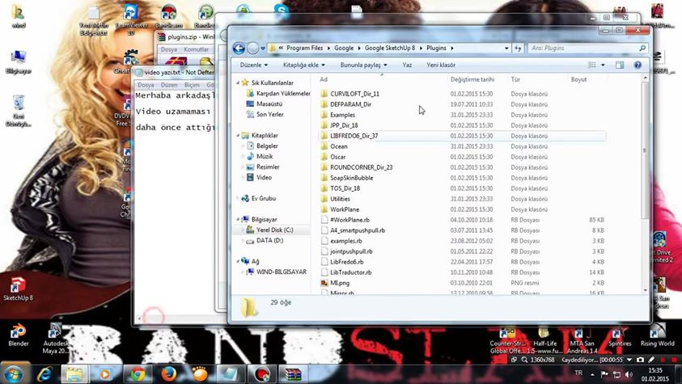Select Google SketchUp 8 path segment

coord(390,49)
